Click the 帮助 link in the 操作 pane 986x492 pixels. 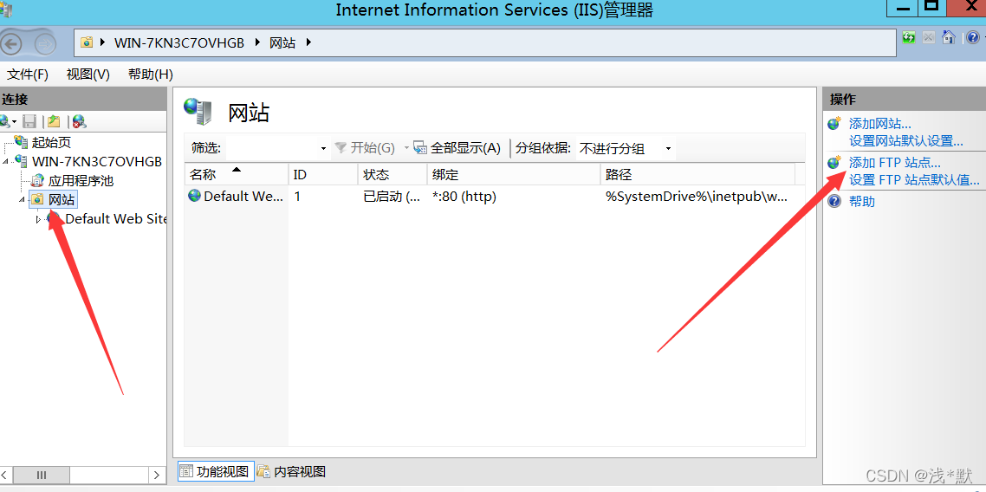[862, 201]
